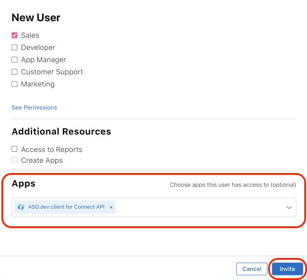Click the 'New User' heading
This screenshot has width=307, height=280.
[x=36, y=18]
